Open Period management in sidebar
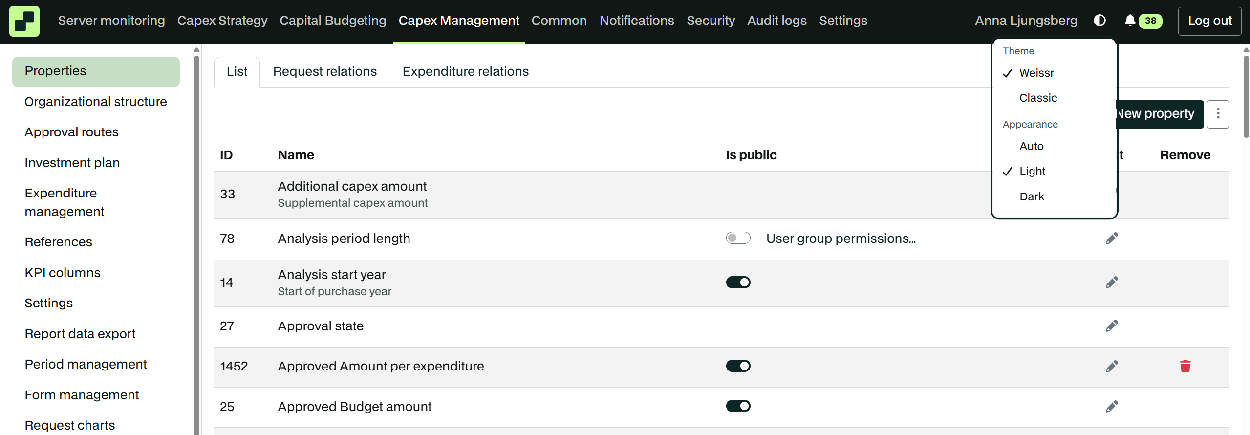 pos(86,364)
